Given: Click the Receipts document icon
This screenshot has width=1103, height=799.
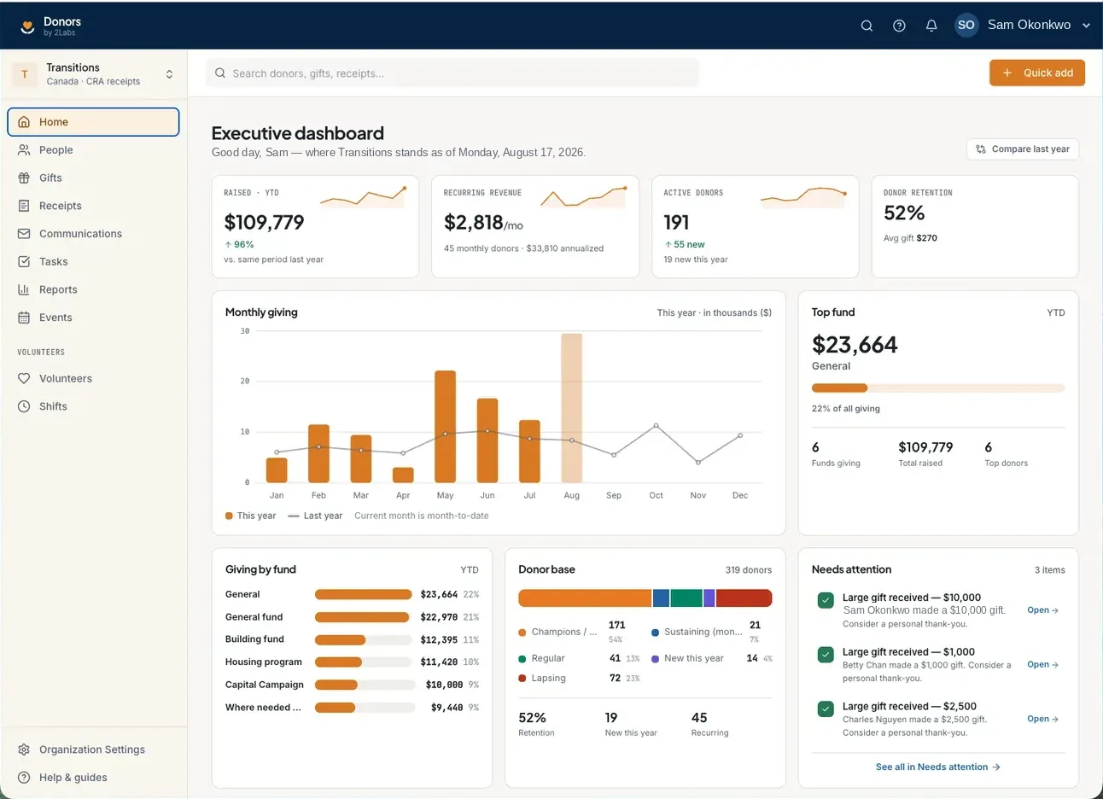Looking at the screenshot, I should click(24, 206).
